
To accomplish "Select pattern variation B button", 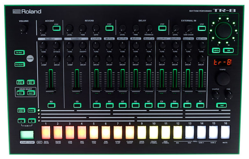I will coord(32,121).
